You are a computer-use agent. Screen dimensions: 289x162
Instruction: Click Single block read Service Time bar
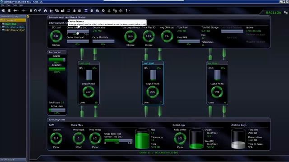[118, 140]
